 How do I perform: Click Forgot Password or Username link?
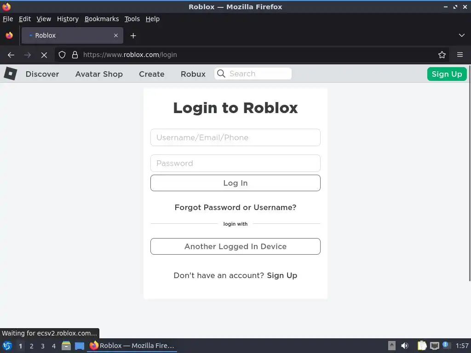pyautogui.click(x=235, y=207)
